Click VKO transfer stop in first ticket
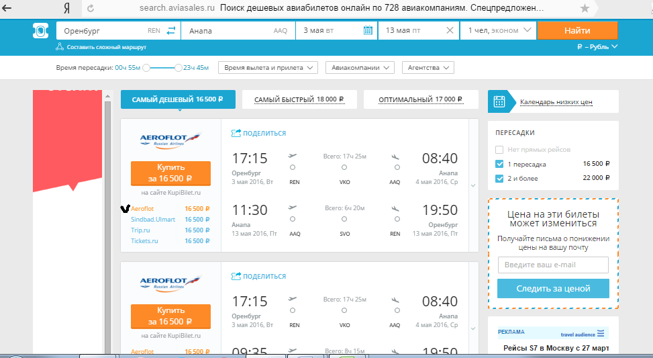The width and height of the screenshot is (653, 358). (344, 182)
